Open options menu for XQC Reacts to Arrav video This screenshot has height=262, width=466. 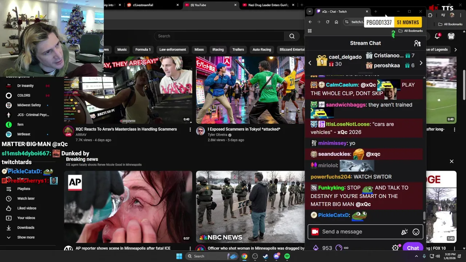(x=190, y=130)
